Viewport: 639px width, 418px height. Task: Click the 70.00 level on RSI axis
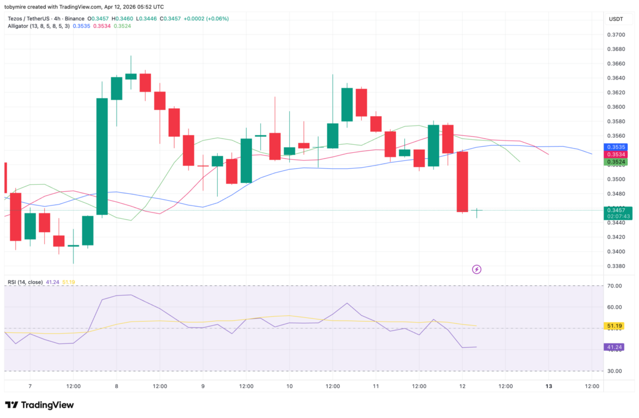coord(616,286)
